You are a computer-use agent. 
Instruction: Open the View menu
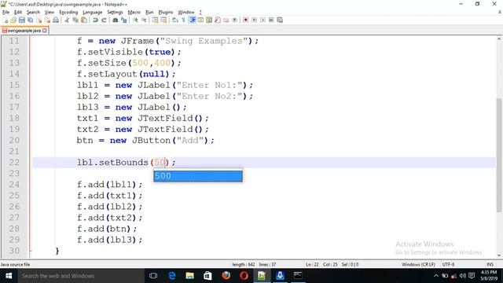(x=49, y=13)
